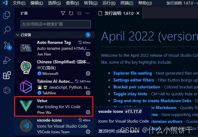Open manage gear for vscode-icons
198x137 pixels.
tap(88, 132)
